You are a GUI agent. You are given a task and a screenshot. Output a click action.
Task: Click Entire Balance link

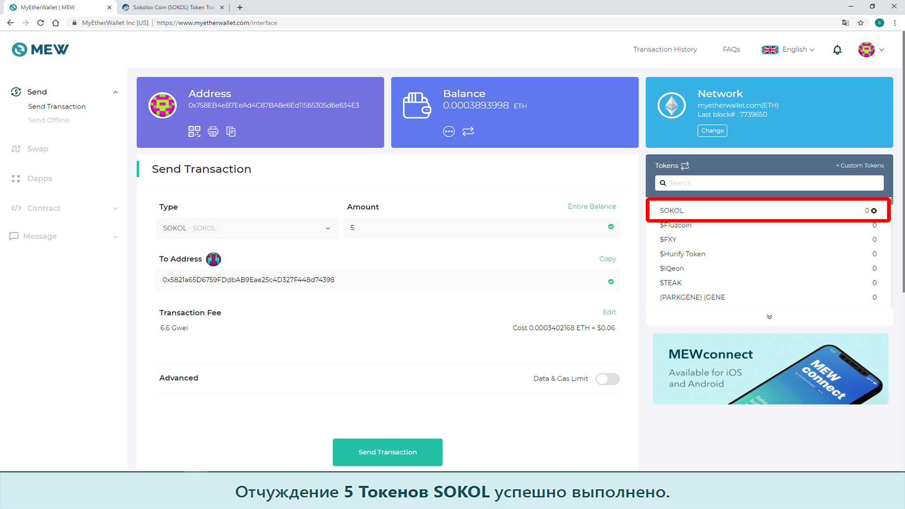tap(592, 206)
